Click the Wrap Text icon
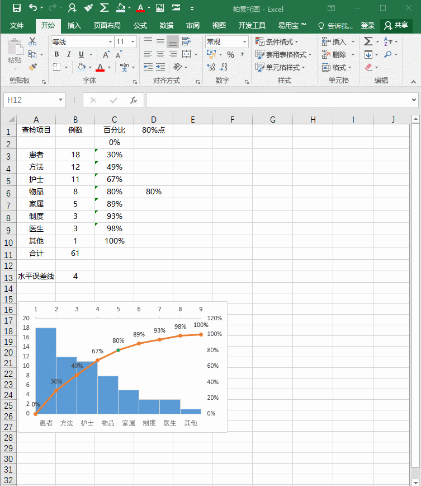 click(186, 41)
